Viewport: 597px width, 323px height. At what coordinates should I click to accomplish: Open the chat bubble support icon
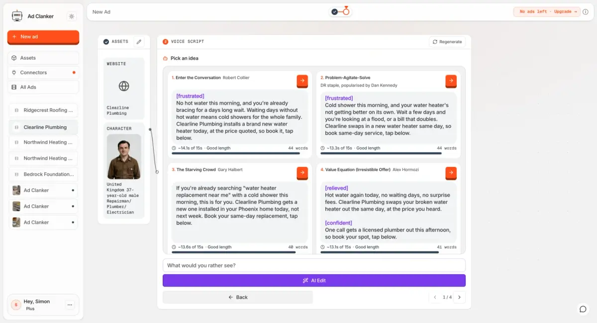point(583,309)
